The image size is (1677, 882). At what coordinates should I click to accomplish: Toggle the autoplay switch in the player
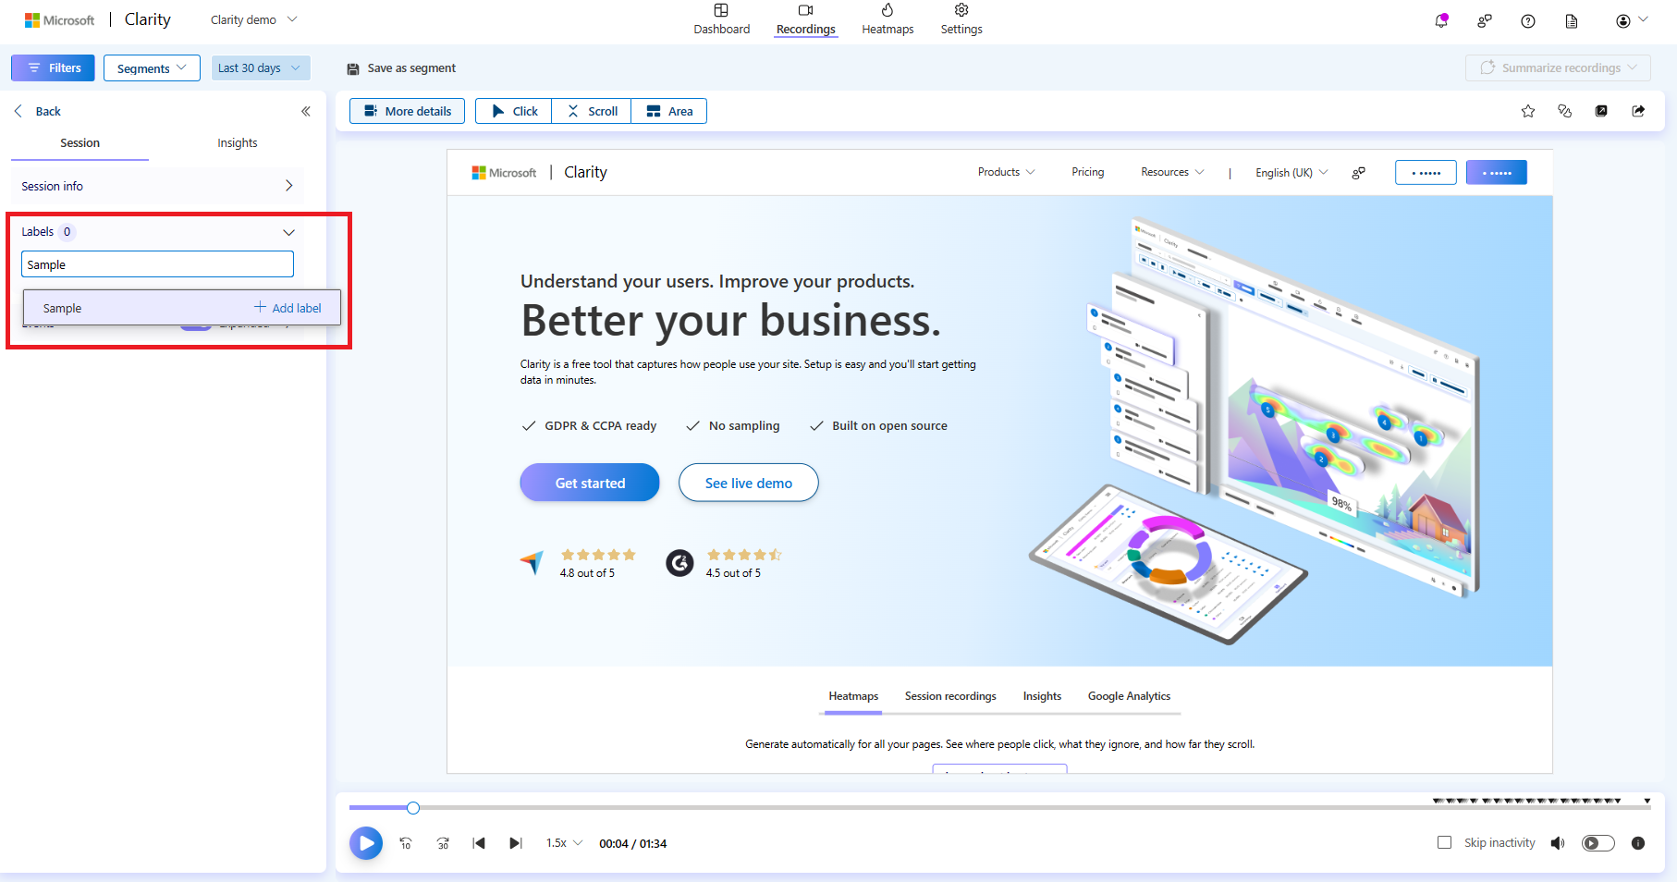1598,843
